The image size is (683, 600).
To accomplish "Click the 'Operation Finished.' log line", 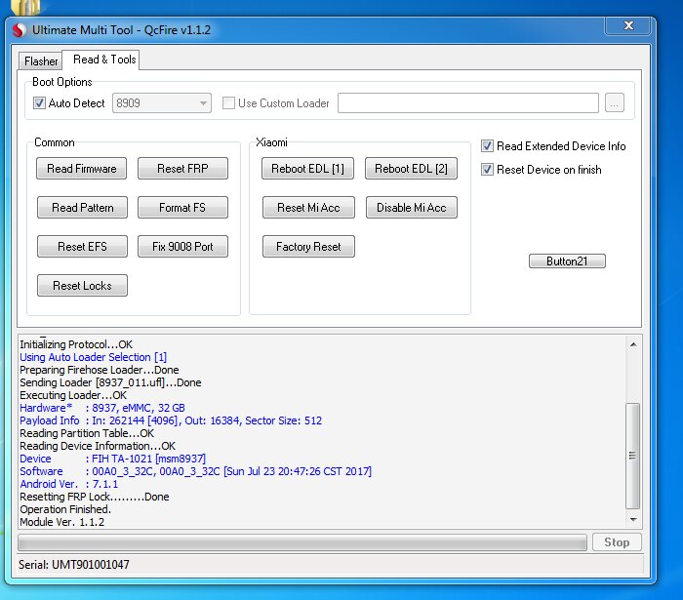I will (x=65, y=509).
